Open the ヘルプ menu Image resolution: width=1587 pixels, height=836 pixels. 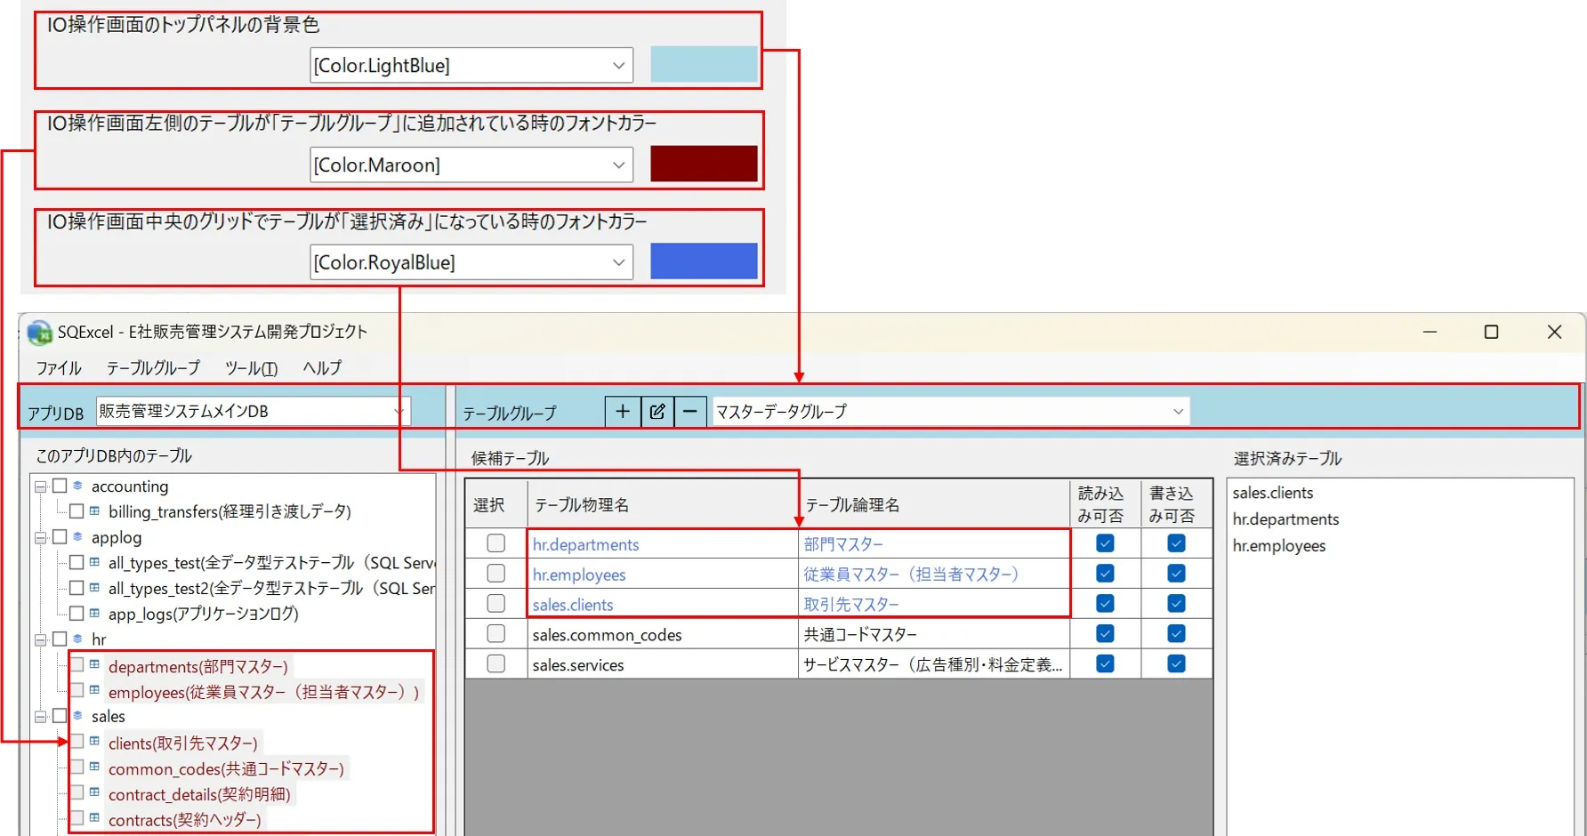(321, 368)
